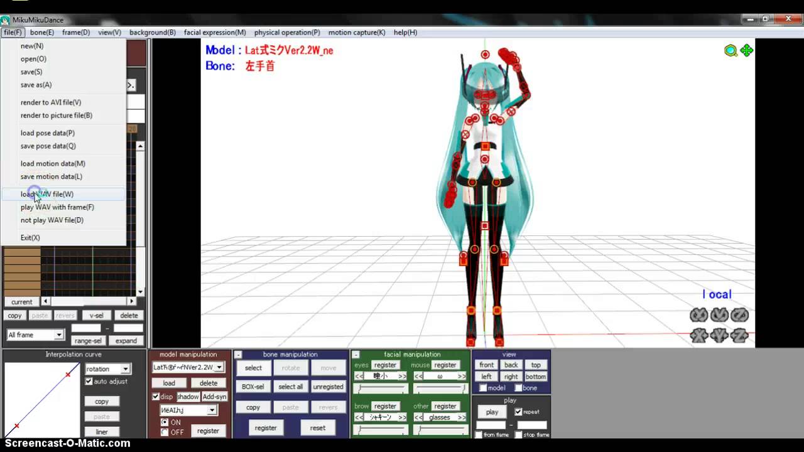Image resolution: width=804 pixels, height=452 pixels.
Task: Open the motion capture menu
Action: click(x=357, y=33)
